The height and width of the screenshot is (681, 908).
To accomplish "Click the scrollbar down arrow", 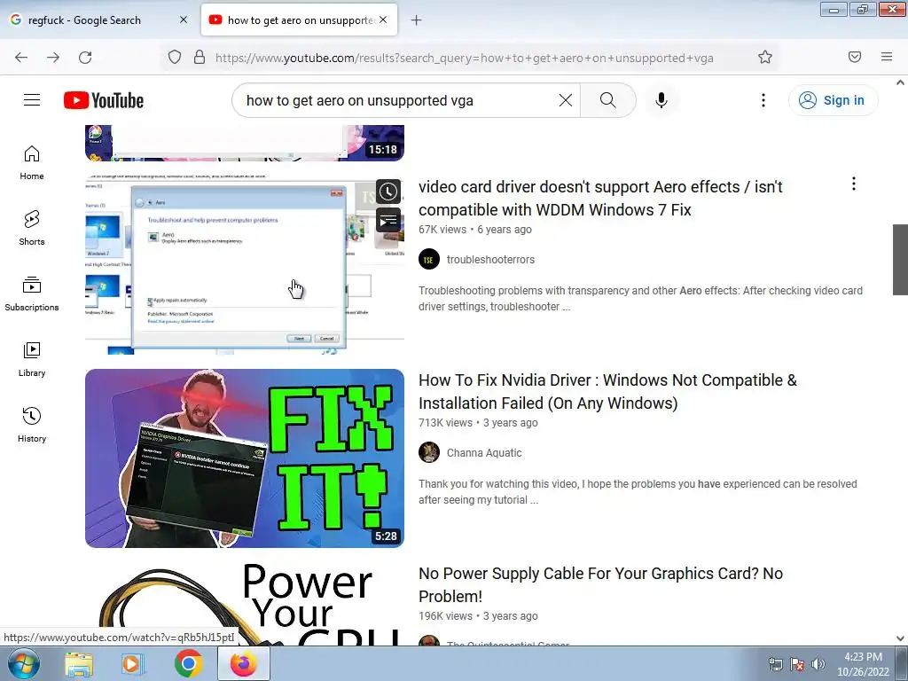I will [x=900, y=638].
